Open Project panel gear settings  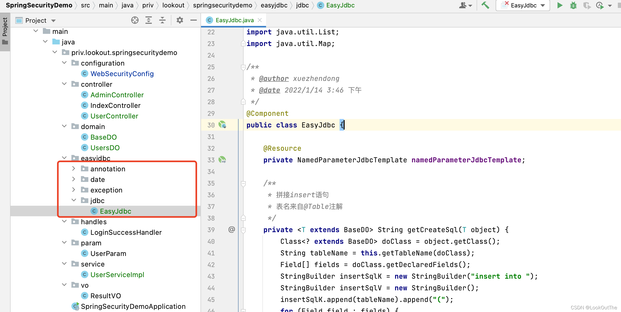[180, 20]
